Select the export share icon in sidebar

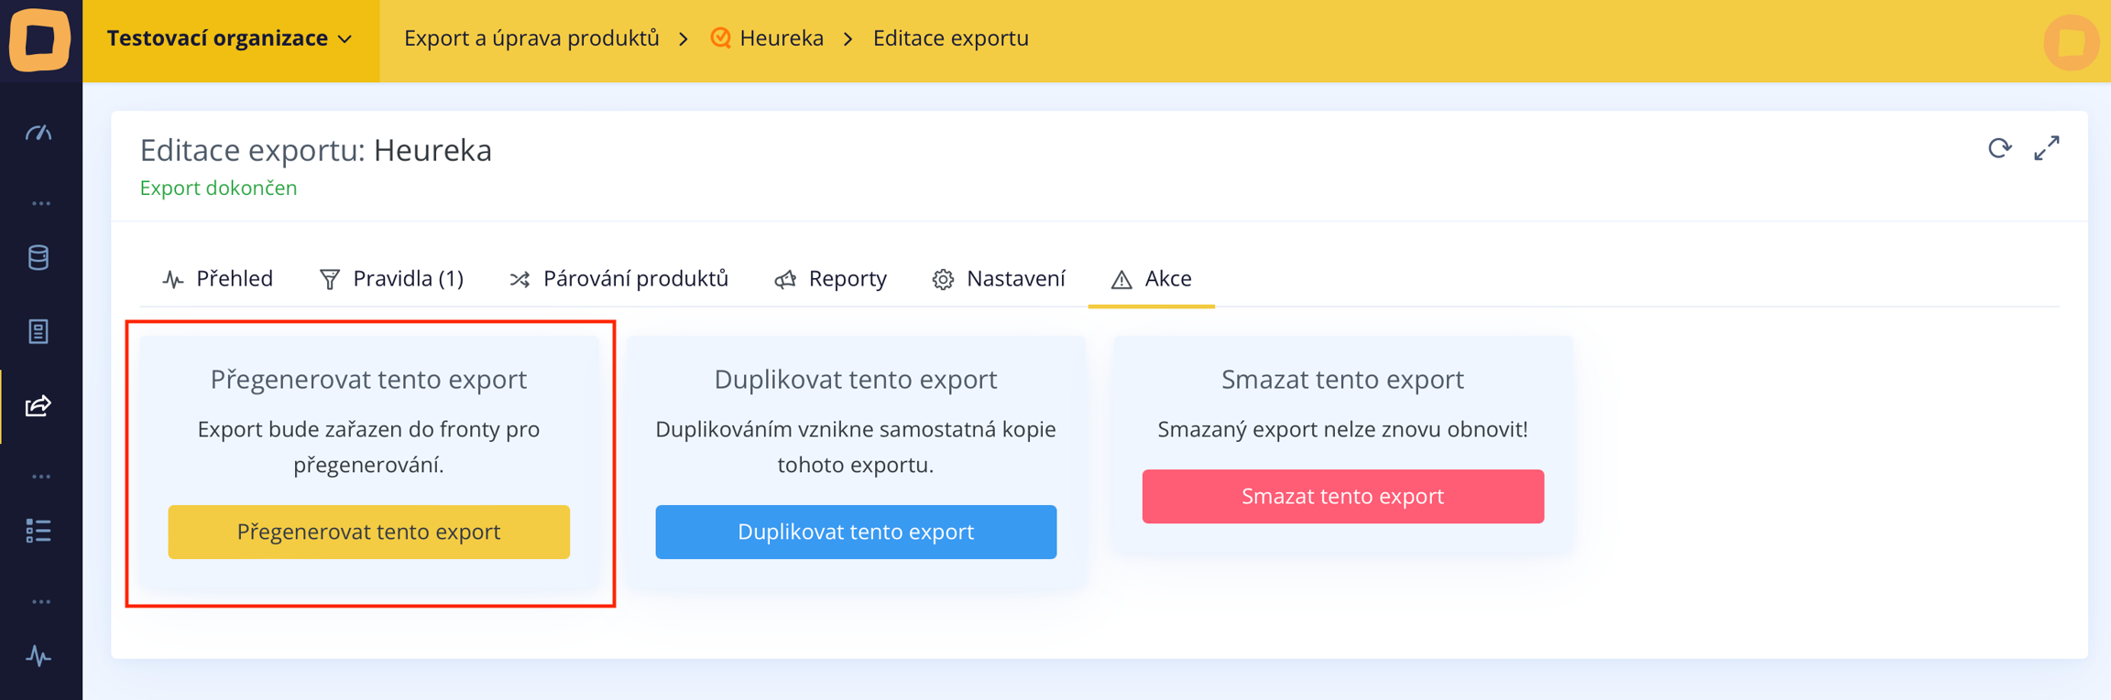pos(38,405)
